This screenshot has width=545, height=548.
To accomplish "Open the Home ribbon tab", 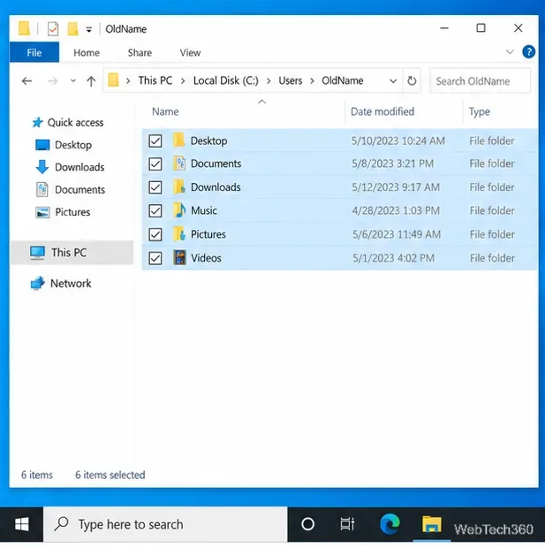I will click(87, 52).
